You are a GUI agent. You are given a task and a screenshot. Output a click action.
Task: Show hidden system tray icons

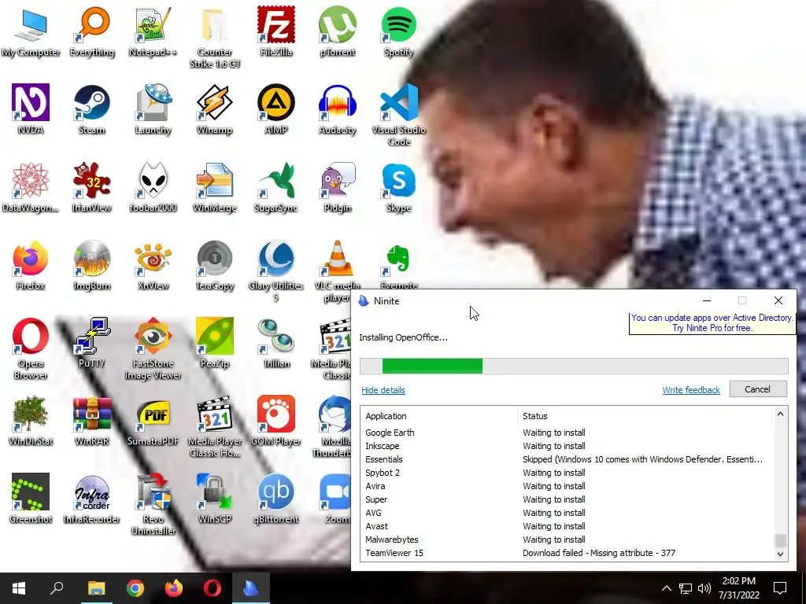click(x=666, y=588)
